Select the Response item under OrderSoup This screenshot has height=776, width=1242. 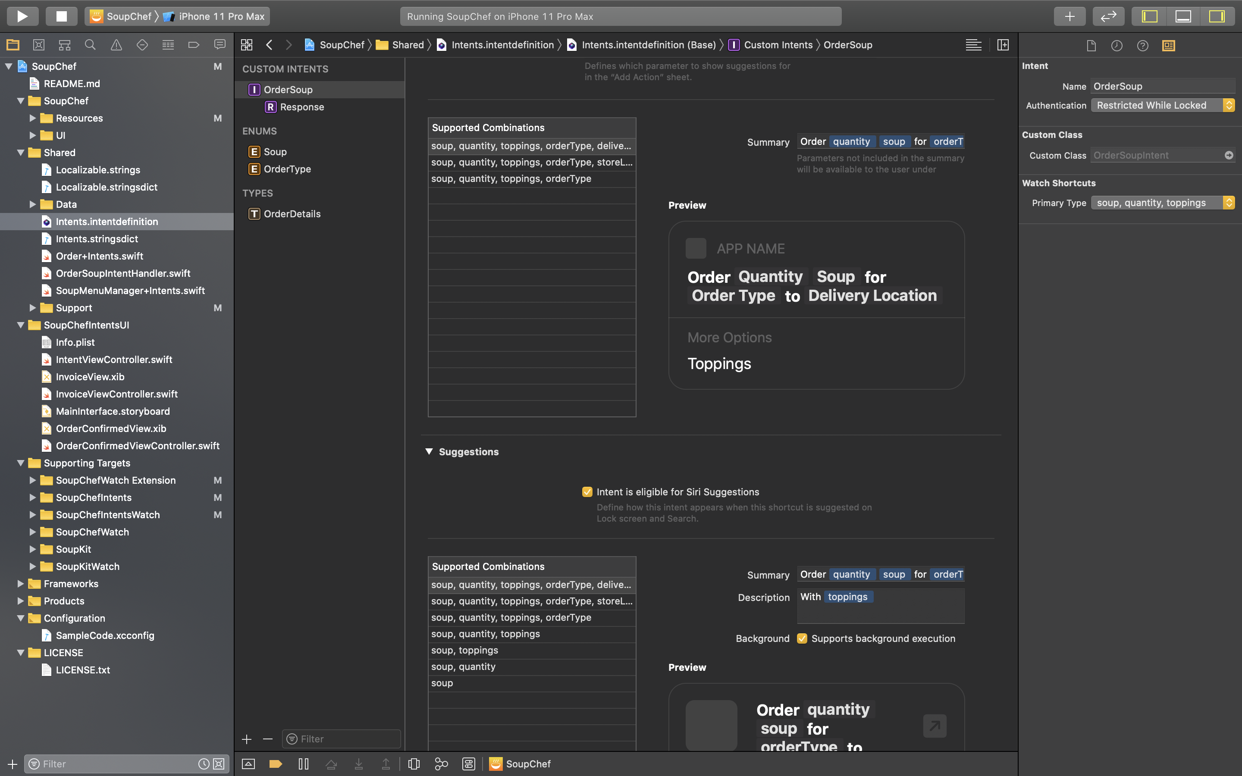(x=302, y=107)
